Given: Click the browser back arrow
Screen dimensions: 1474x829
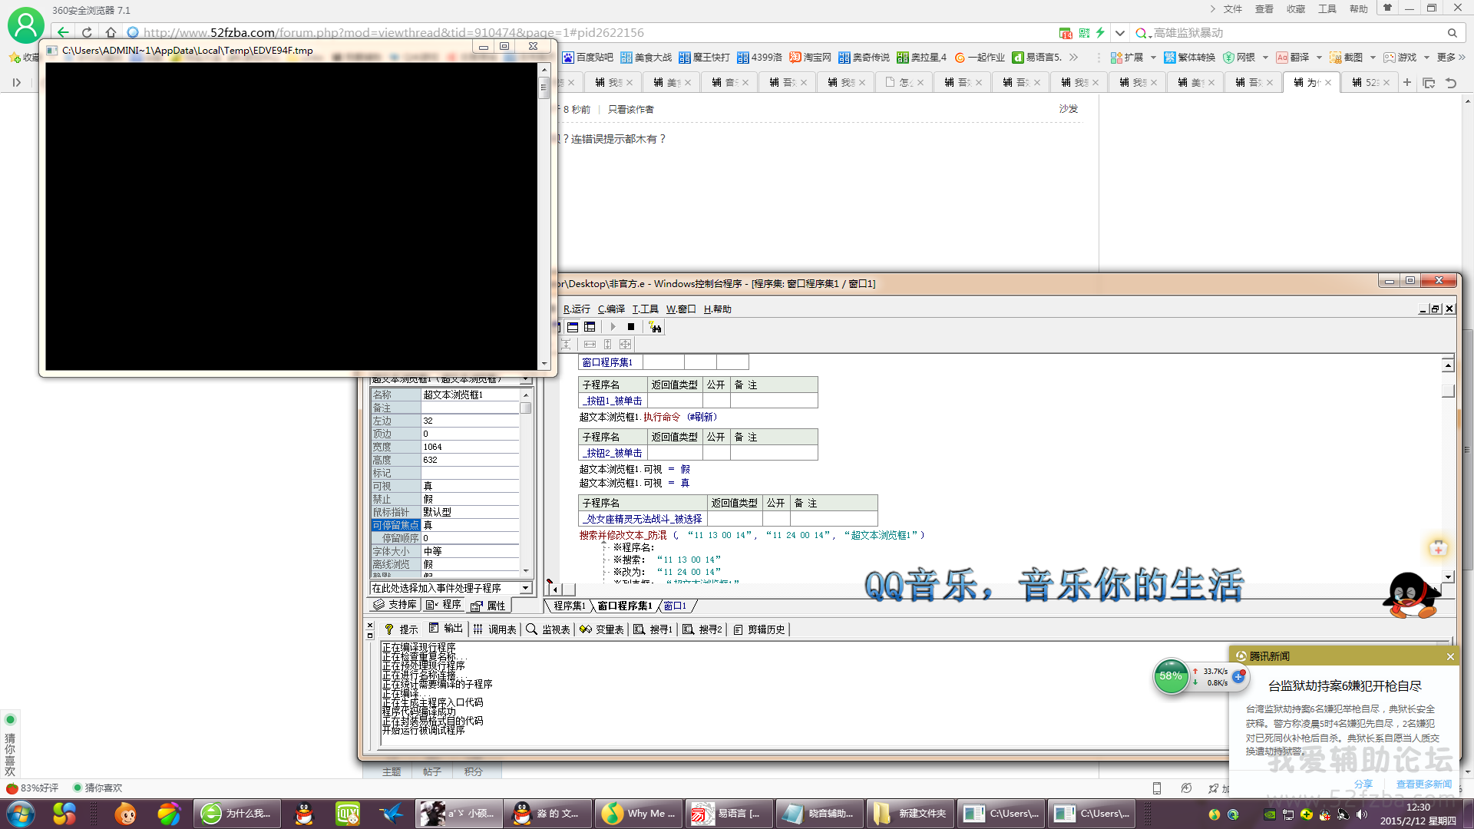Looking at the screenshot, I should click(64, 32).
